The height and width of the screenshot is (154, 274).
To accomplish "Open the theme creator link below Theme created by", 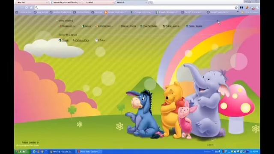I will [x=27, y=145].
